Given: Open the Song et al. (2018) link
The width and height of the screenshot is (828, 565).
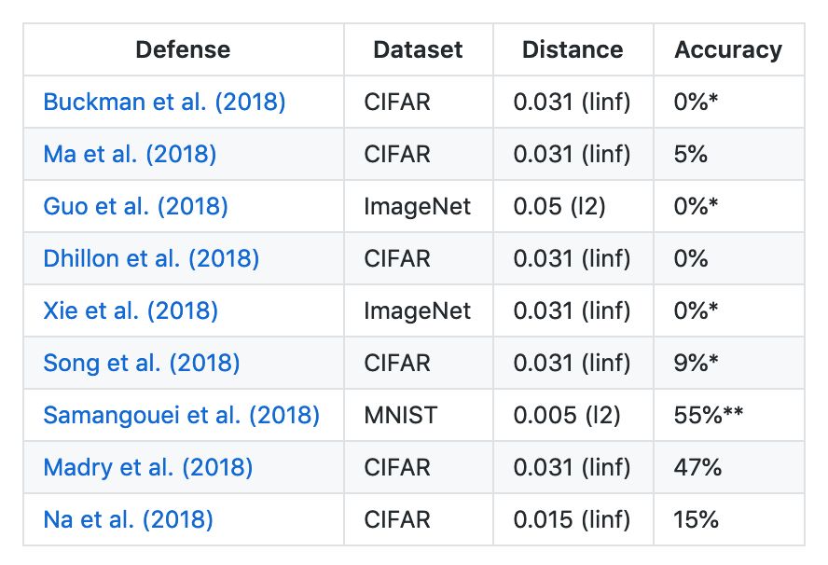Looking at the screenshot, I should tap(142, 363).
